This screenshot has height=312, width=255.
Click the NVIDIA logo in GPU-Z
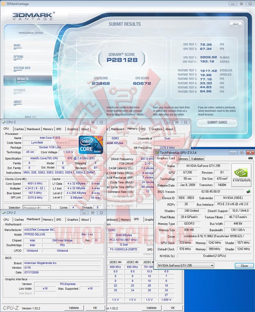242,175
